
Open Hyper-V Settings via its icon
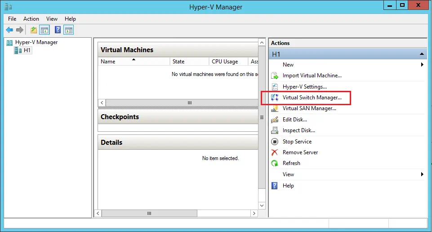(275, 87)
